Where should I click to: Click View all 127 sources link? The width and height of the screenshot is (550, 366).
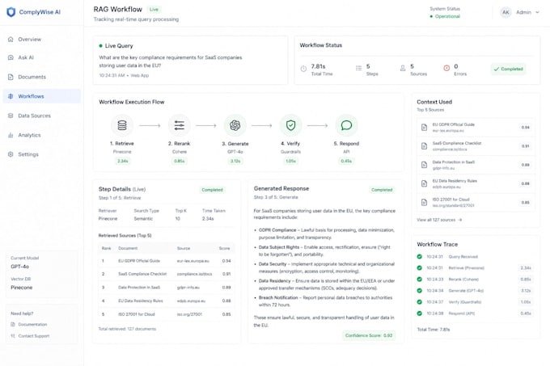(x=439, y=220)
